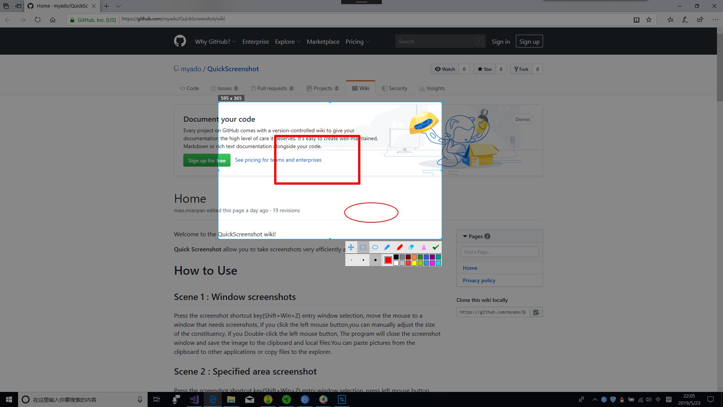The width and height of the screenshot is (723, 407).
Task: Select the red Highlighter marker tool
Action: (x=400, y=248)
